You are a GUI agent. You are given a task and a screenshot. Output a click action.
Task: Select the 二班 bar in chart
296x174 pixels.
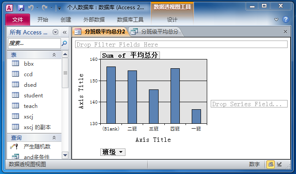(133, 97)
